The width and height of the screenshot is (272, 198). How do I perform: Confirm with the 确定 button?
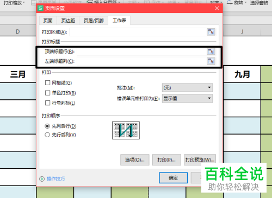173,178
